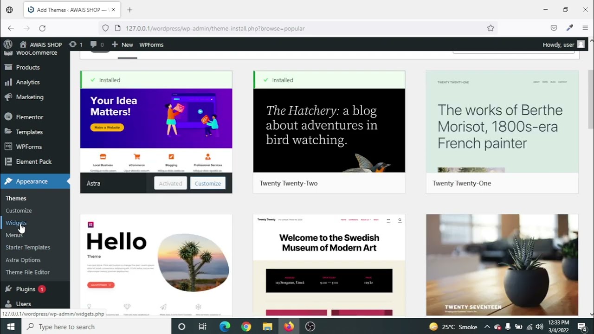The image size is (594, 334).
Task: Select Theme File Editor in sidebar
Action: coord(27,272)
